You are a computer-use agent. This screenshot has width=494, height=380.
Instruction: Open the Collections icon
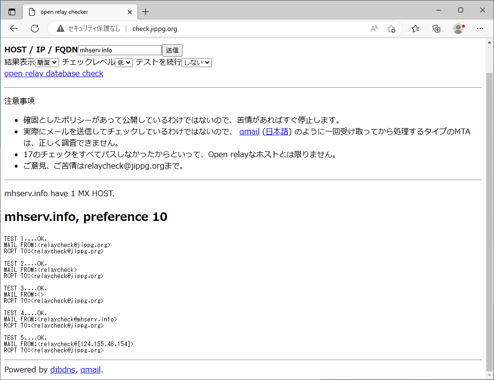click(x=436, y=29)
